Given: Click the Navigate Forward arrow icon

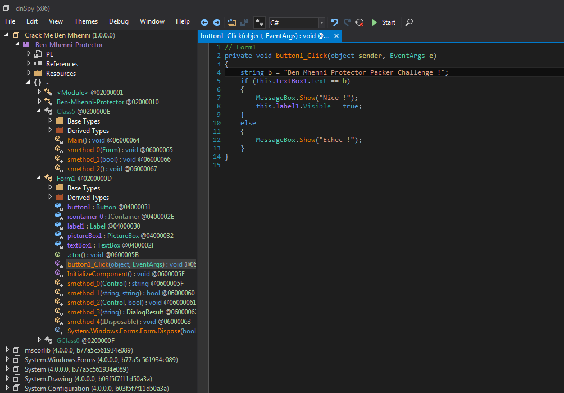Looking at the screenshot, I should (x=217, y=22).
